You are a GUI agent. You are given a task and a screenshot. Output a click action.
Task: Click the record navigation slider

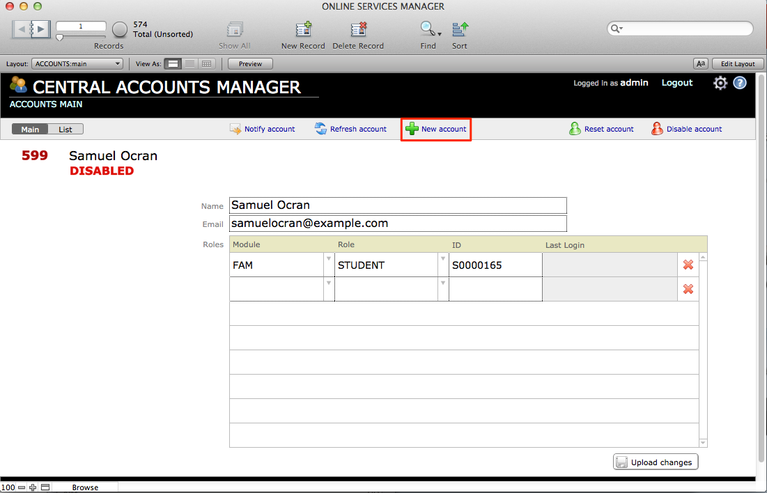coord(81,37)
